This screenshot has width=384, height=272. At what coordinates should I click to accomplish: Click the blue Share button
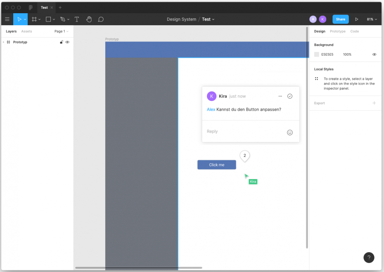click(x=340, y=19)
